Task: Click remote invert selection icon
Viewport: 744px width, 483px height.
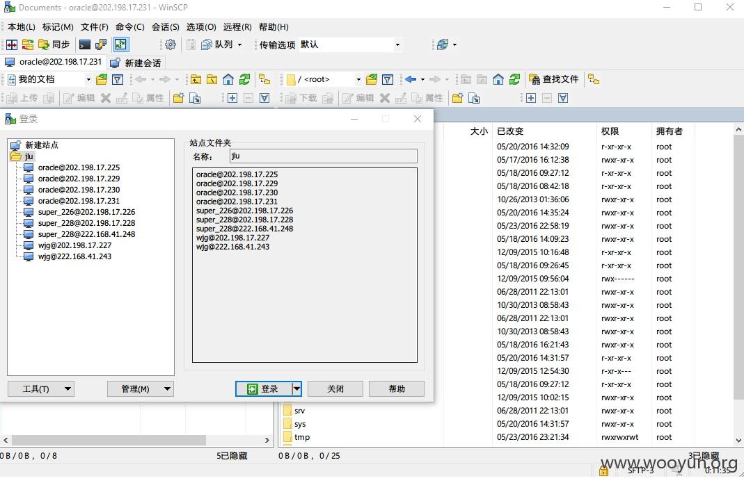Action: [x=563, y=98]
